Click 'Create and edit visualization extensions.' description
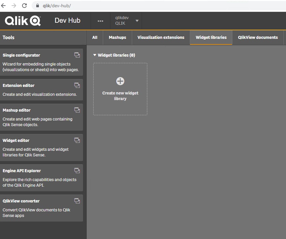Screen dimensions: 286x239 pos(40,94)
